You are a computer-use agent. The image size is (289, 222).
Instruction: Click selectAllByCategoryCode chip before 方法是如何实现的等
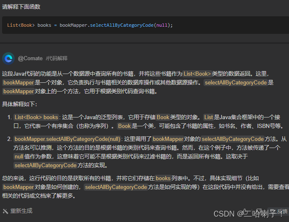116,187
